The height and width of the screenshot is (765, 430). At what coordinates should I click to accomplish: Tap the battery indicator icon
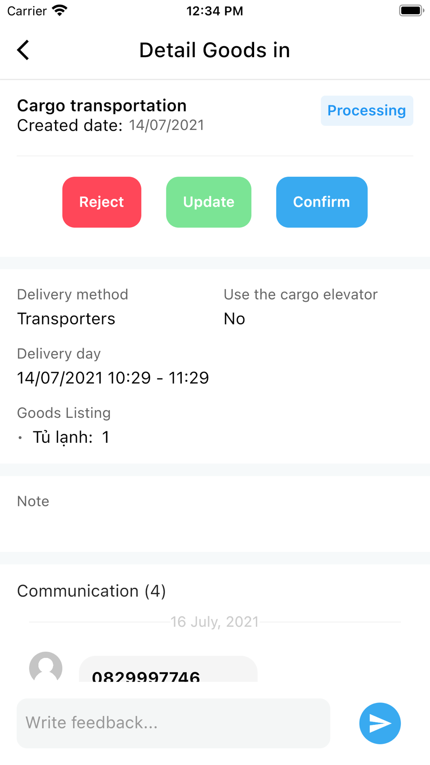pos(411,11)
